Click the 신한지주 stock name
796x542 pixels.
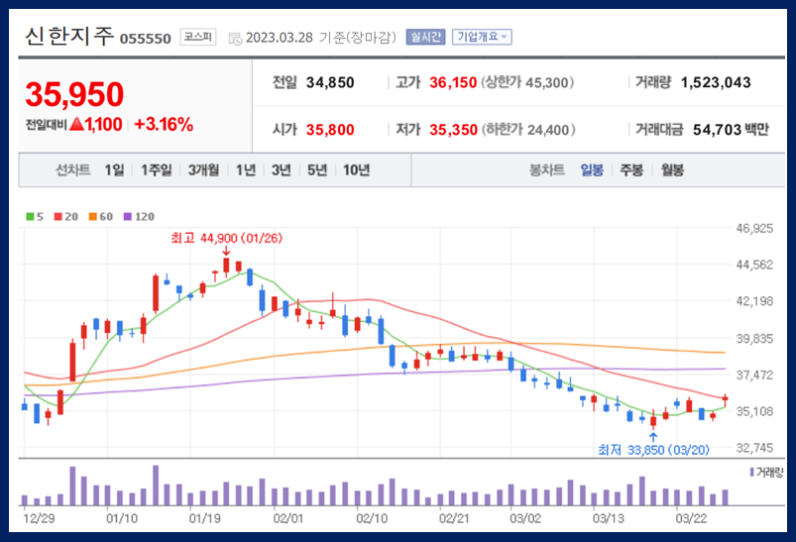pos(69,36)
